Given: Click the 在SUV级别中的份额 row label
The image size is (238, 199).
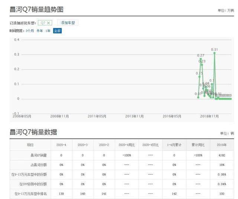Looking at the screenshot, I should click(33, 184).
